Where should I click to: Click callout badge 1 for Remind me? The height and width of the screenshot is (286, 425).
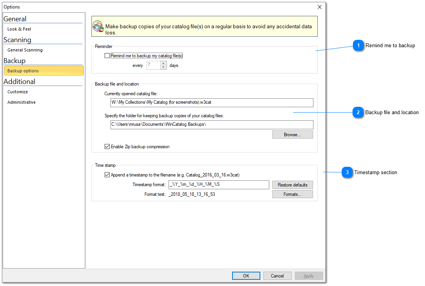[359, 46]
